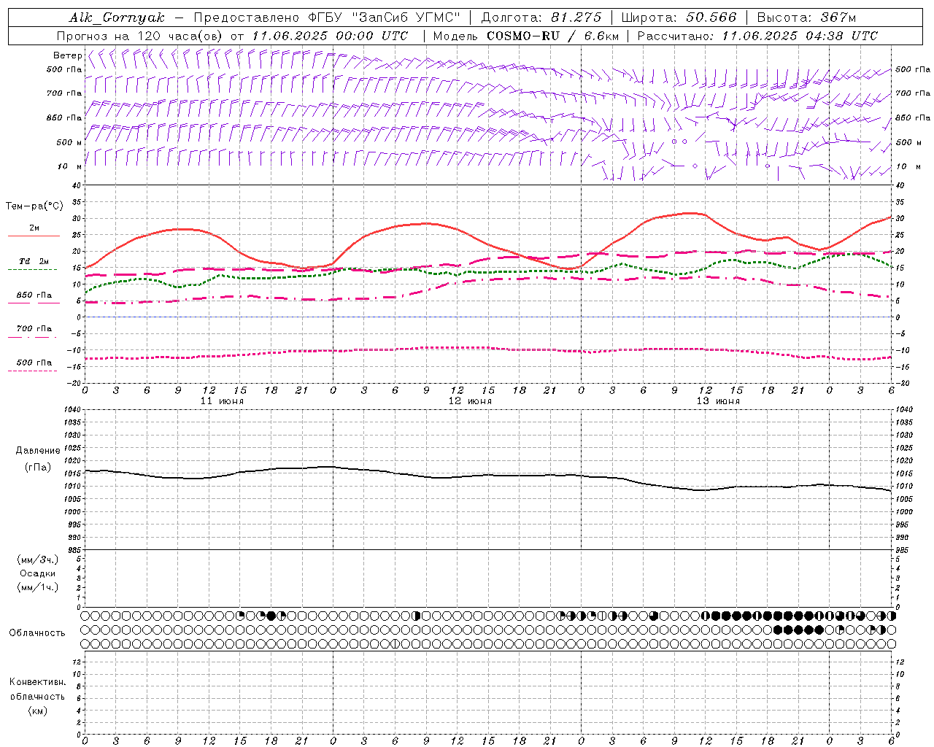Viewport: 934px width, 747px height.
Task: Click the 700 гПа temperature legend label
Action: coord(34,329)
